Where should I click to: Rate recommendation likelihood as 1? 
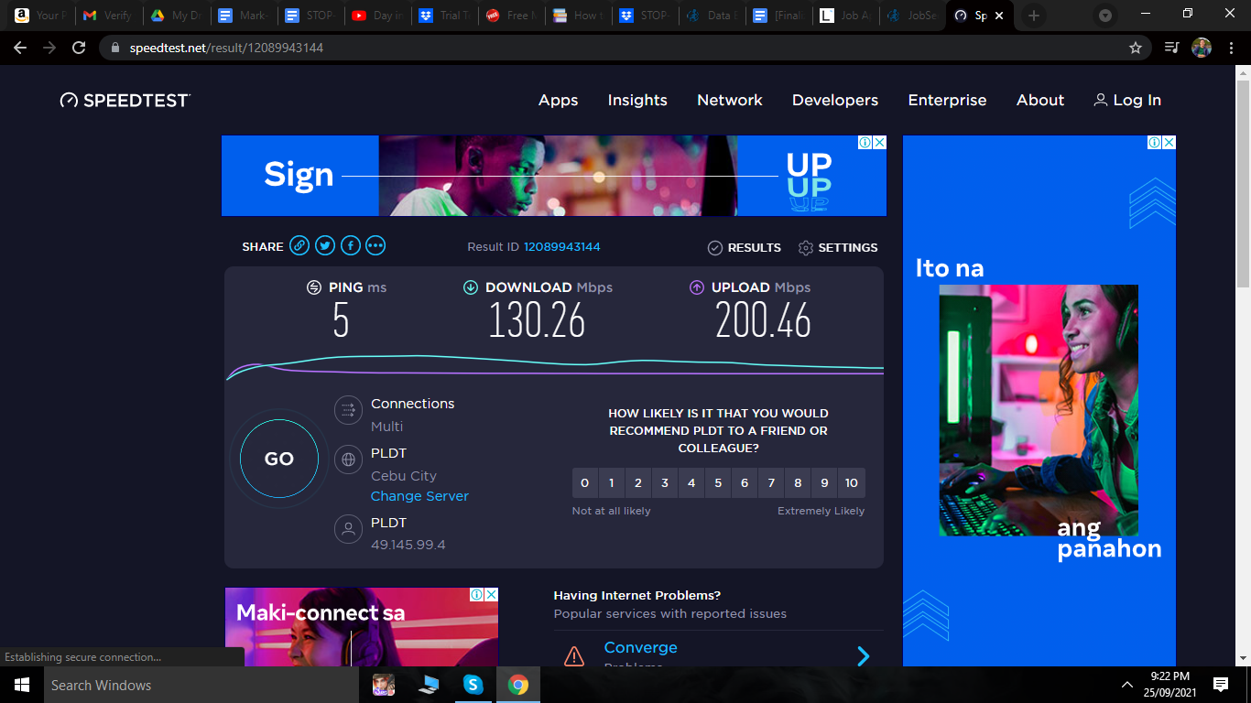coord(612,483)
